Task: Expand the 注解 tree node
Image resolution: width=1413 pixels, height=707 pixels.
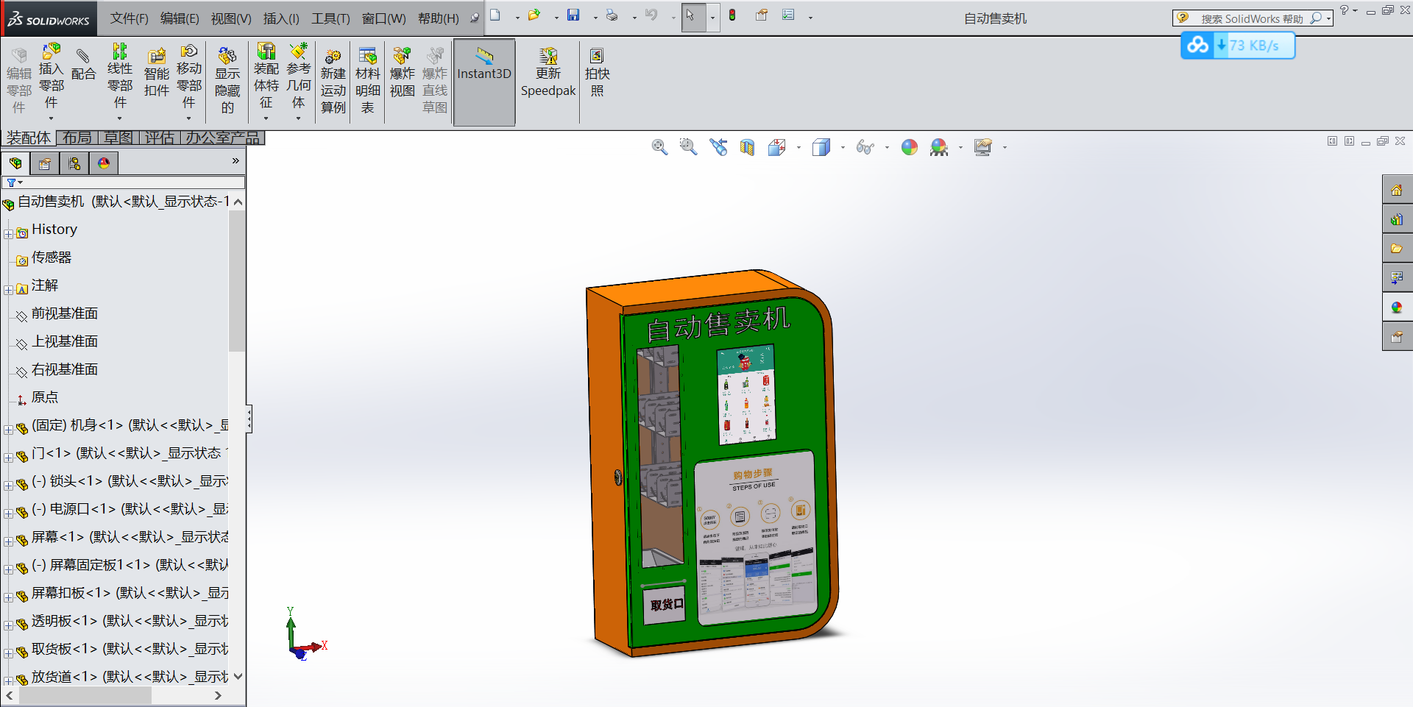Action: pos(8,290)
